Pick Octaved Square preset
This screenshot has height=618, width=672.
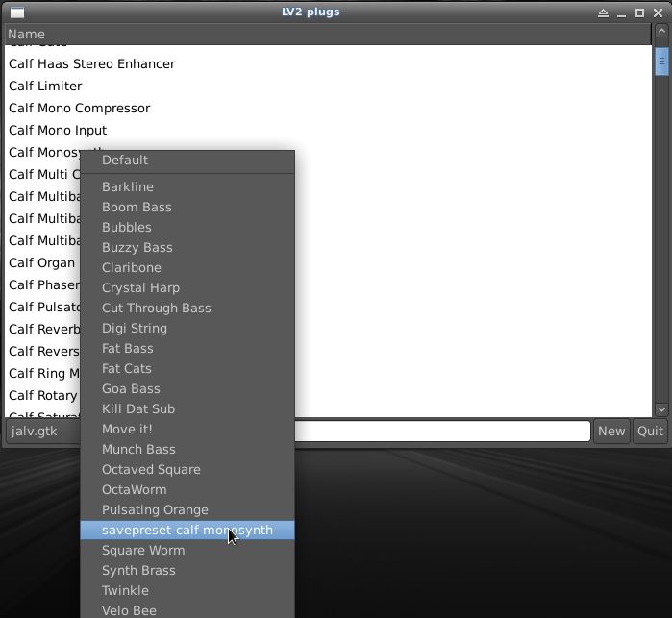coord(187,469)
